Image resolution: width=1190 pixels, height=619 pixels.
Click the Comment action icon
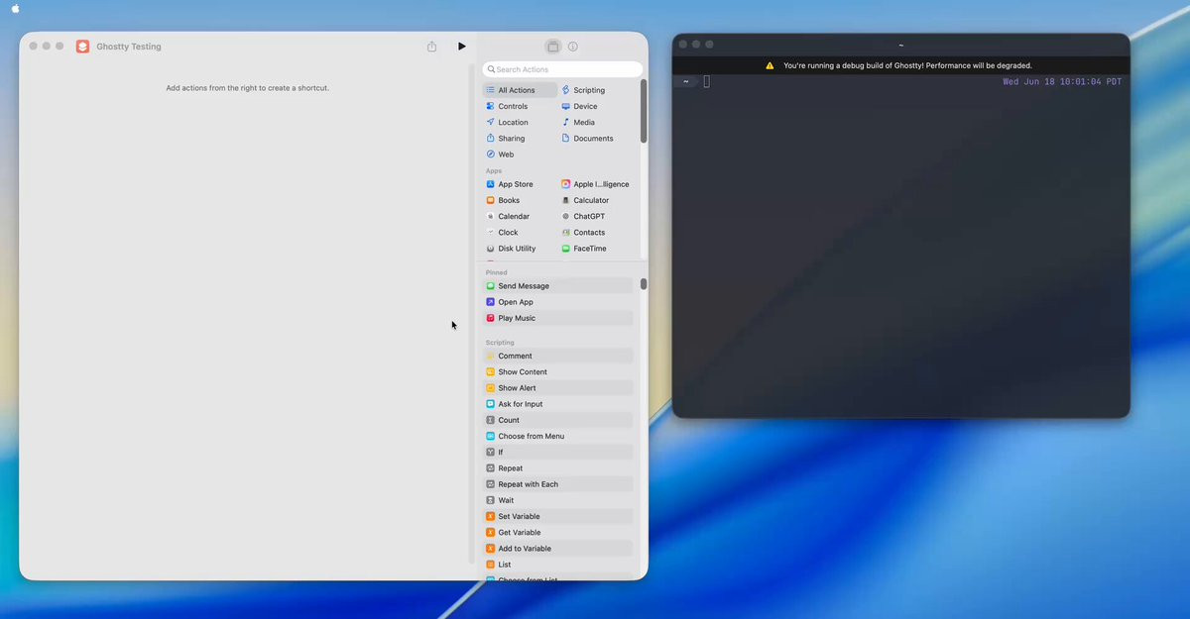click(490, 356)
